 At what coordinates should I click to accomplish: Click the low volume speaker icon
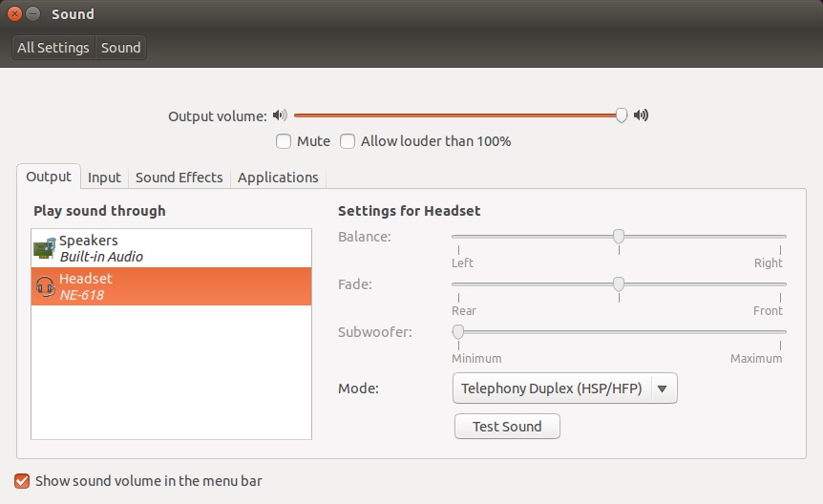pos(279,115)
